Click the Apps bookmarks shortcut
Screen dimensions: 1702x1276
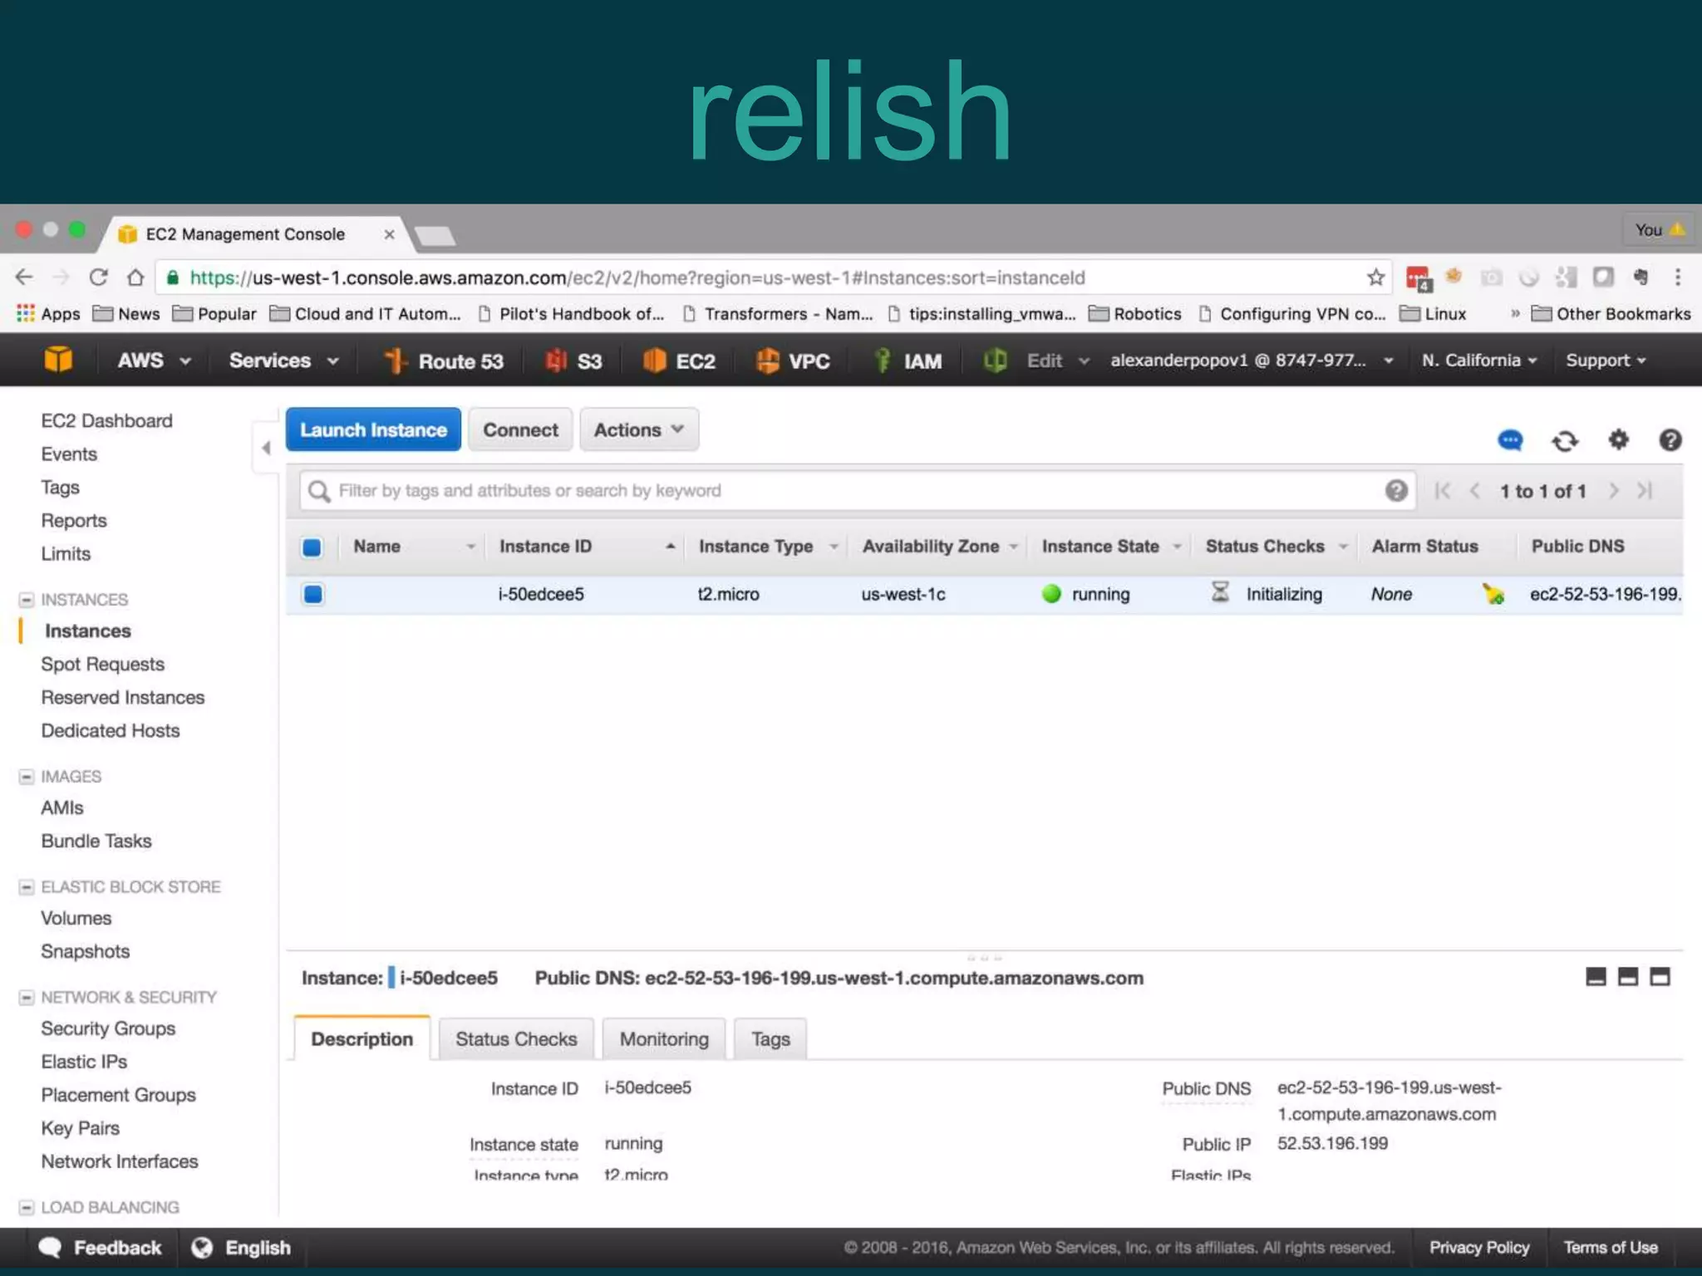[x=48, y=314]
